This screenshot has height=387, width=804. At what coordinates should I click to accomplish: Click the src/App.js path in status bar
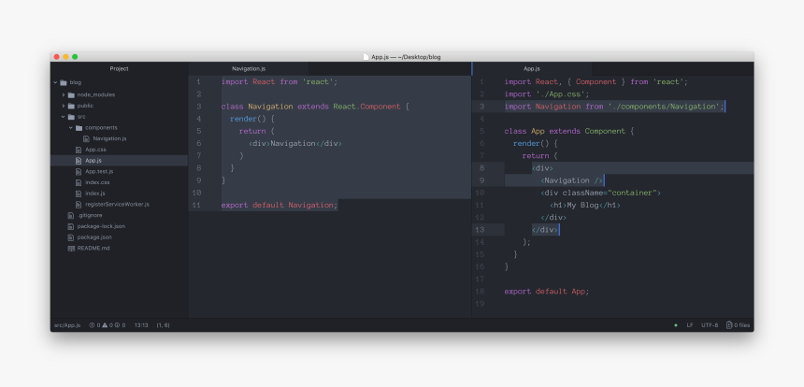click(x=67, y=325)
